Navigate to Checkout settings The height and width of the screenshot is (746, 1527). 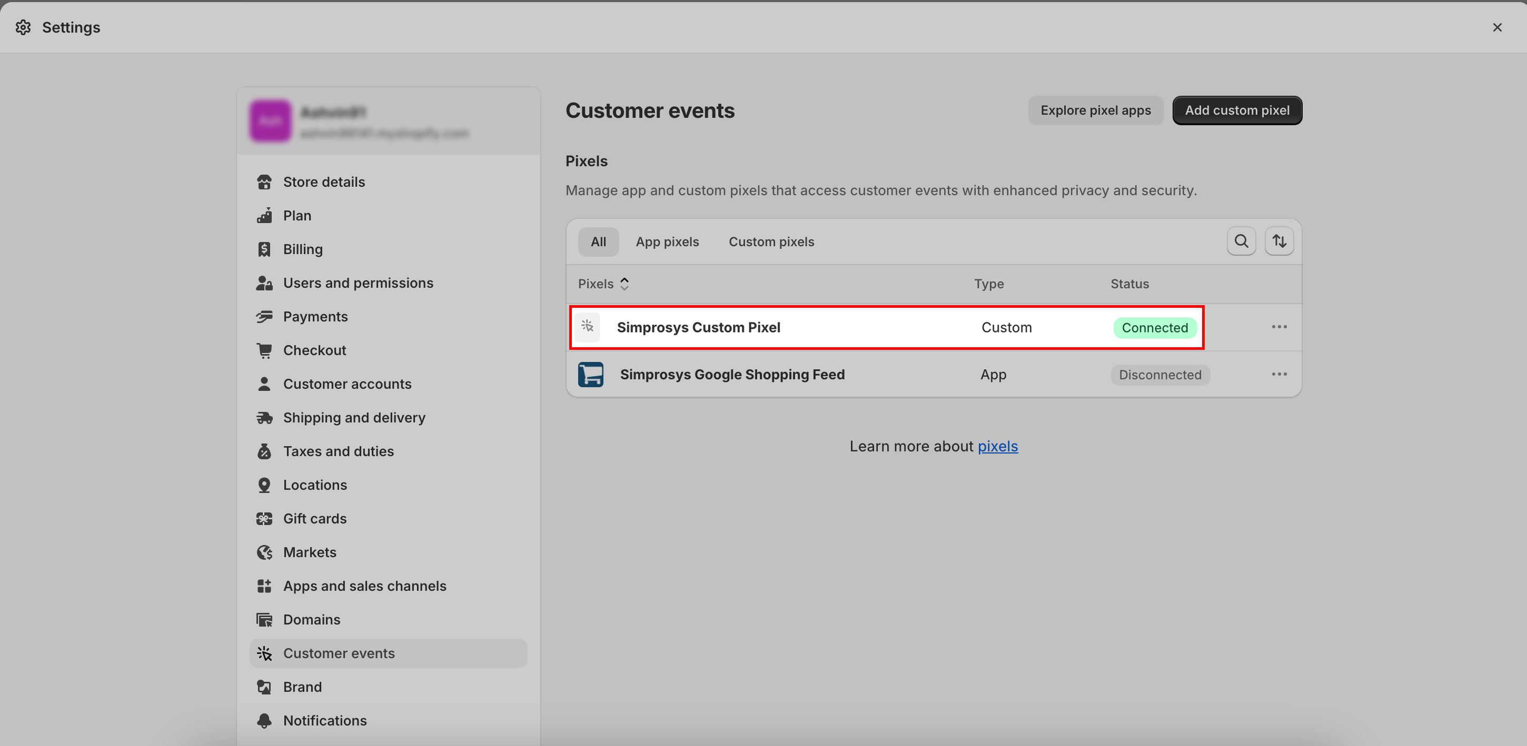point(388,350)
